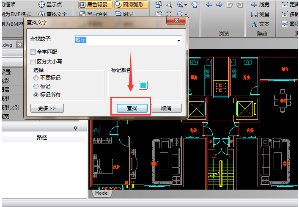The height and width of the screenshot is (207, 299).
Task: Click the 取消 cancel button
Action: (x=166, y=108)
